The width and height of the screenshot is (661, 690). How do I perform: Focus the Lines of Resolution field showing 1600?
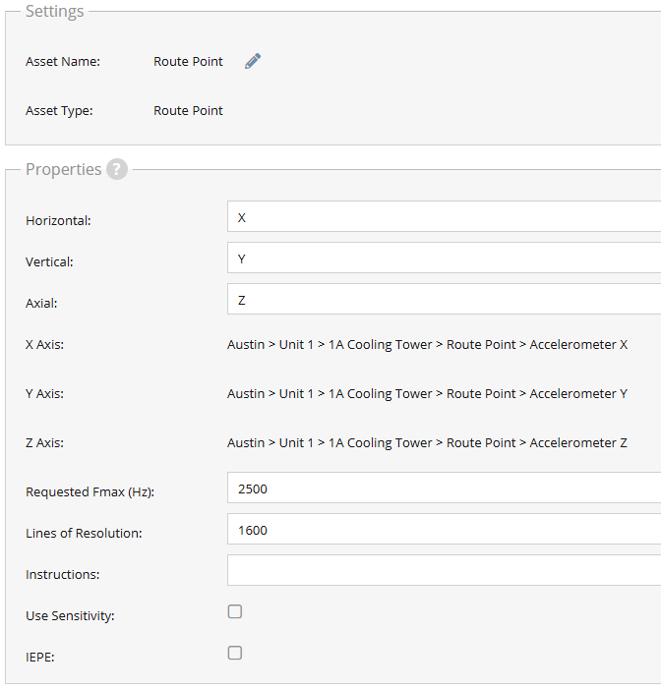point(444,529)
